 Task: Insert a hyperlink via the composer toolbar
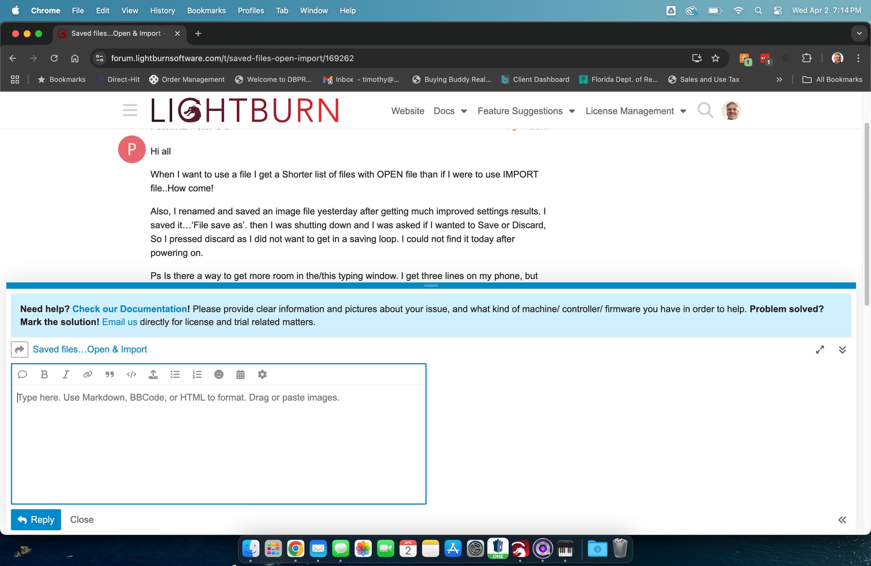pyautogui.click(x=88, y=374)
